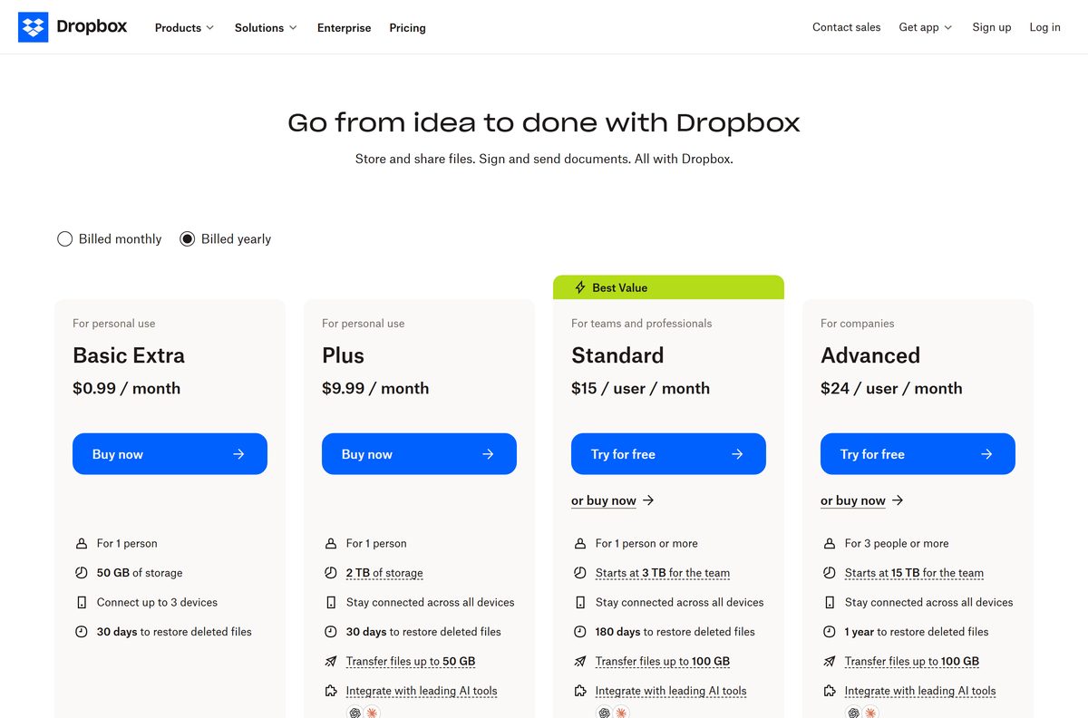Viewport: 1088px width, 718px height.
Task: Click person icon beside 'For 3 people or more'
Action: pyautogui.click(x=830, y=544)
